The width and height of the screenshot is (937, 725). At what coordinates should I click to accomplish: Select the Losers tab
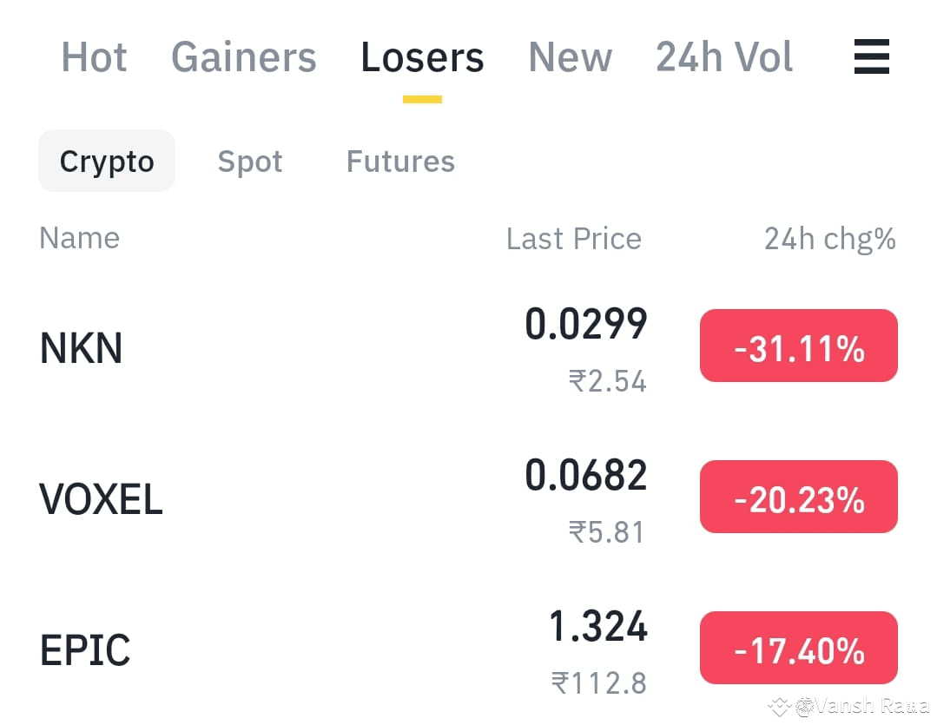(422, 57)
